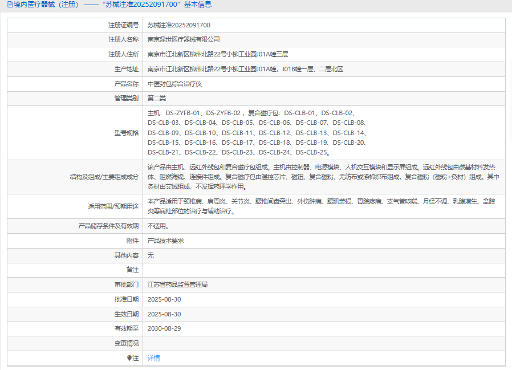The image size is (512, 370).
Task: Click the 产品储存条件及有效期 label
Action: 108,226
